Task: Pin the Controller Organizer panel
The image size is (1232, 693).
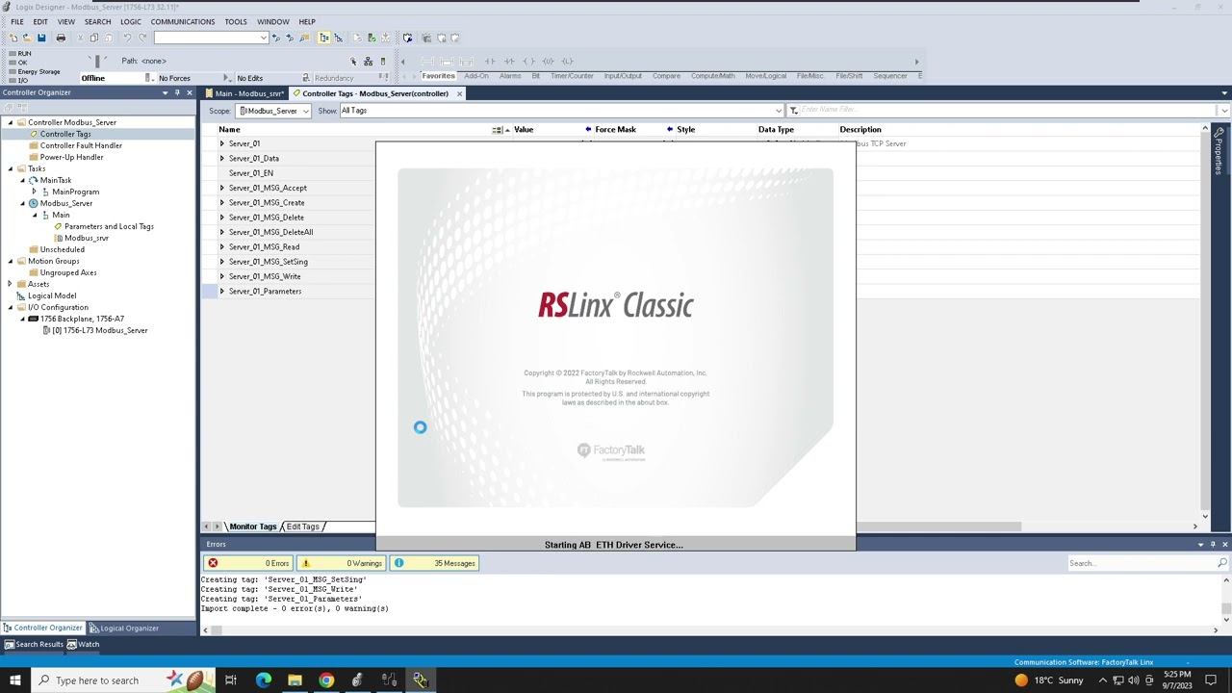Action: pos(177,92)
